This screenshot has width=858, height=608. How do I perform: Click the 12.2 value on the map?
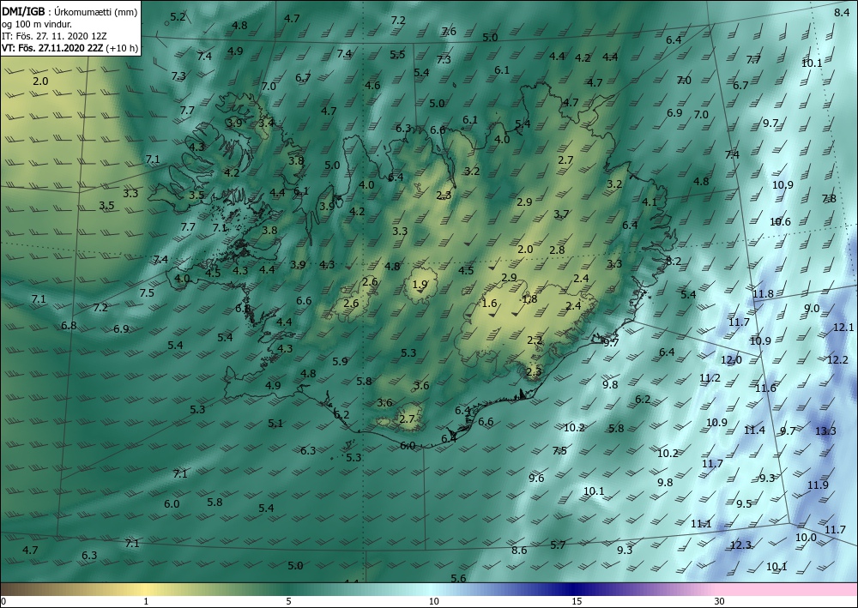click(837, 360)
